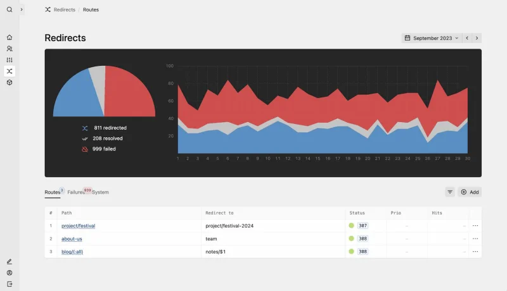Image resolution: width=507 pixels, height=291 pixels.
Task: Select the Redirects shuffle icon in sidebar
Action: point(10,71)
